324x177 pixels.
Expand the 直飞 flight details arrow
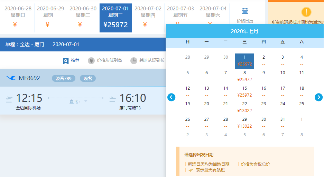click(x=86, y=101)
